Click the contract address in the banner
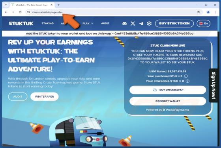Viewport: 221px width, 148px height. coord(154,33)
